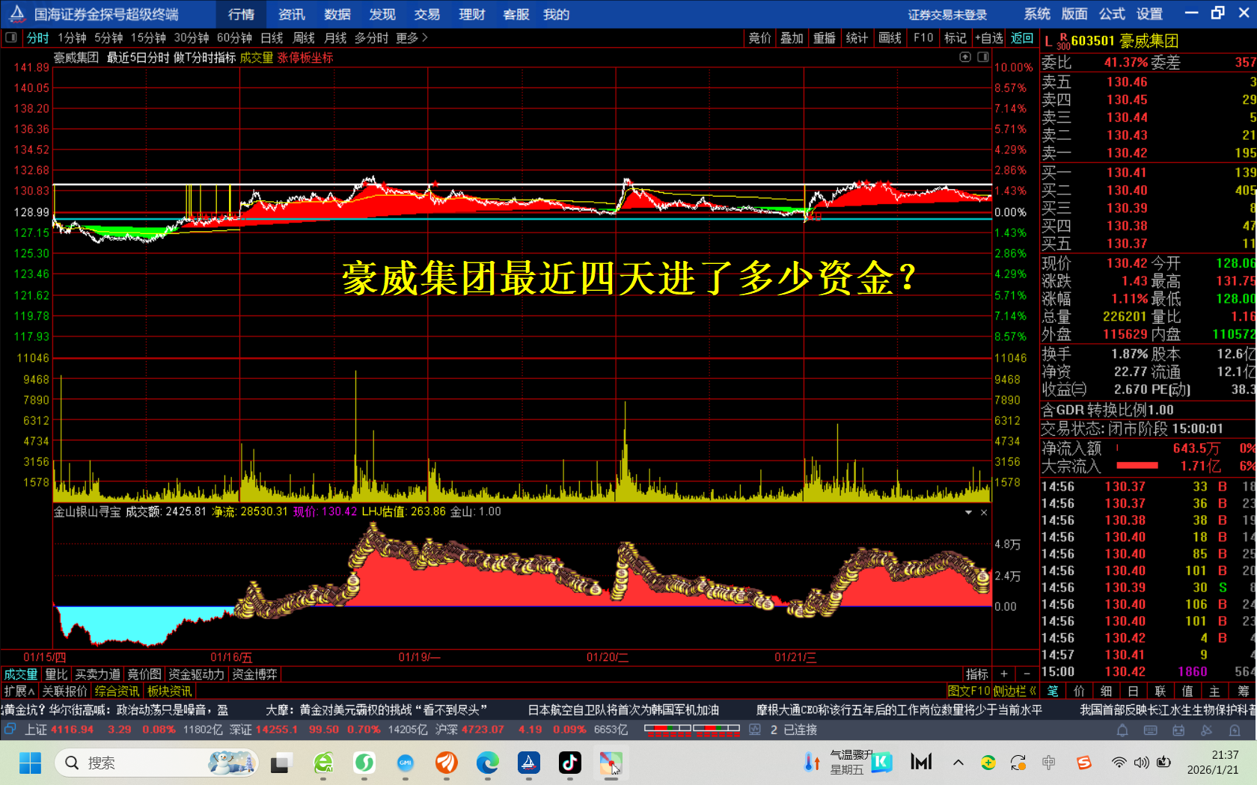Viewport: 1257px width, 785px height.
Task: Expand the 更多 time period dropdown
Action: (x=412, y=37)
